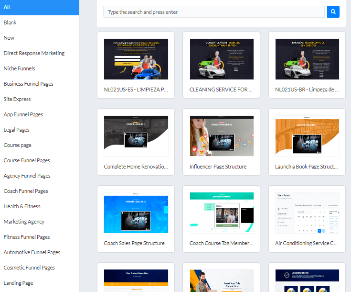Open Automotive Funnel Pages category
The height and width of the screenshot is (292, 351).
point(32,252)
